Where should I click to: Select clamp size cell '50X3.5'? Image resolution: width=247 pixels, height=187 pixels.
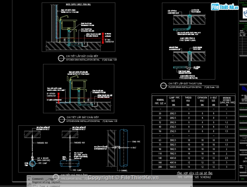tap(173, 167)
